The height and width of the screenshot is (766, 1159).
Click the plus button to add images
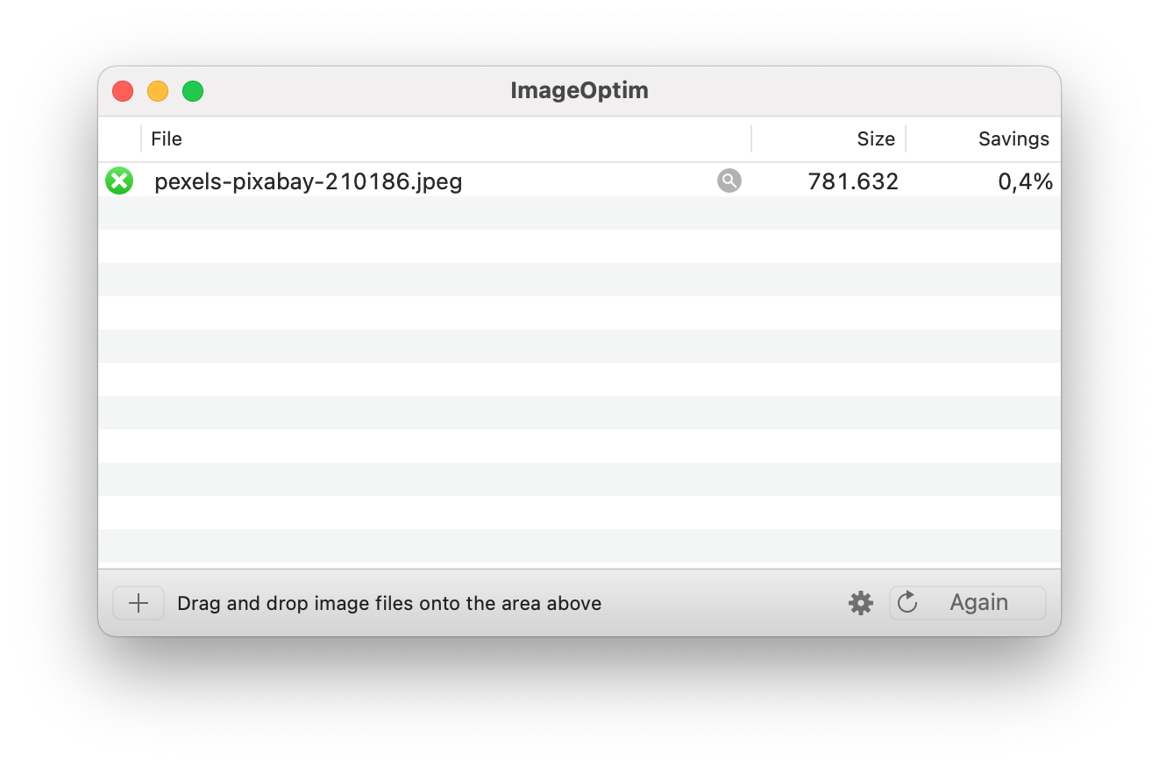click(x=139, y=603)
